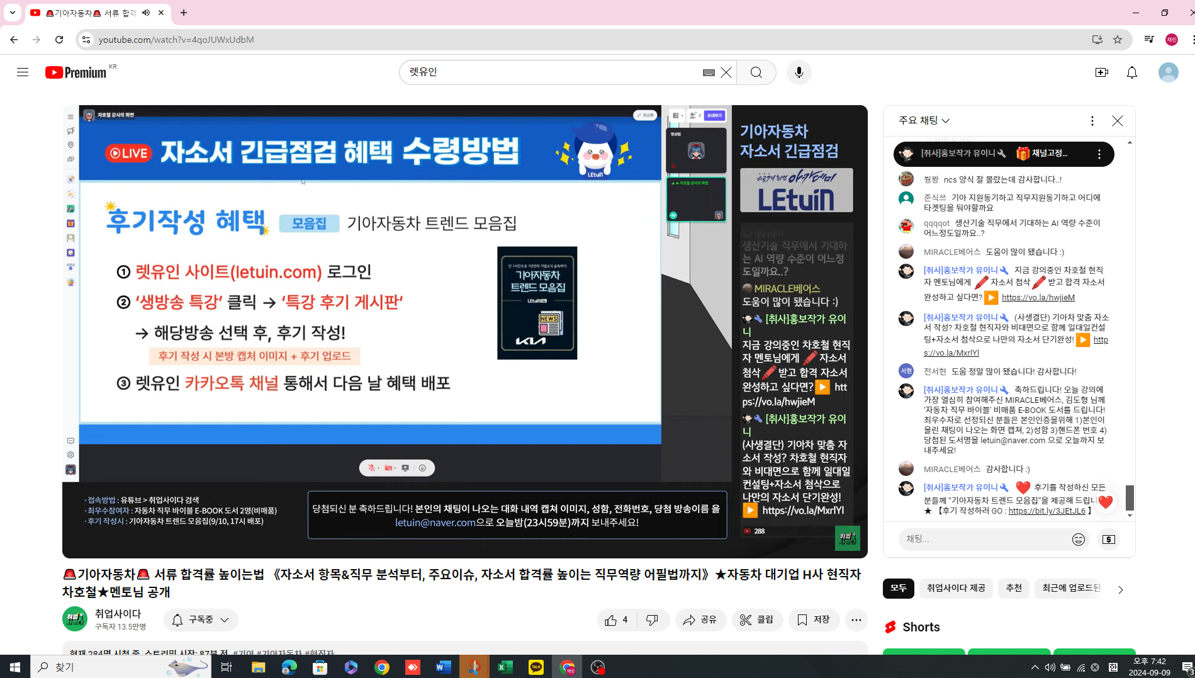Open the volume control in system tray

pos(1050,667)
